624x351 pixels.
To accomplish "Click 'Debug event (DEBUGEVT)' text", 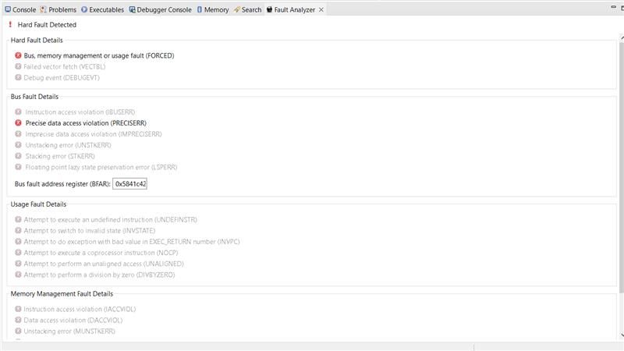I will 62,77.
